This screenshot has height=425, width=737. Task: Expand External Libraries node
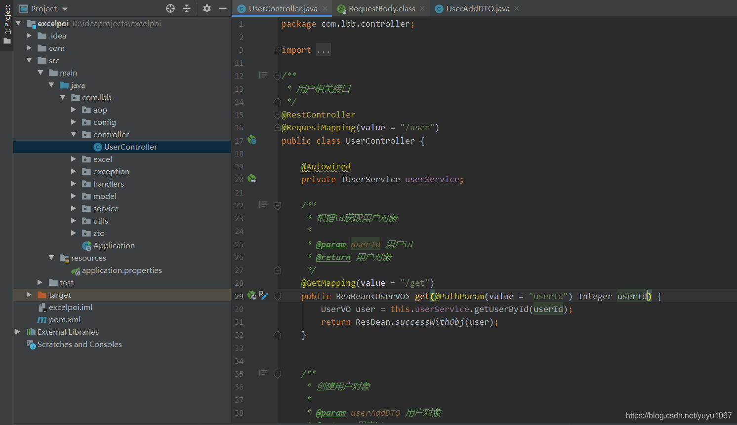tap(18, 332)
